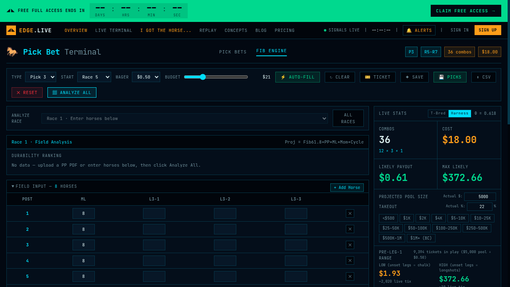Export picks as CSV
This screenshot has width=510, height=287.
tap(484, 77)
